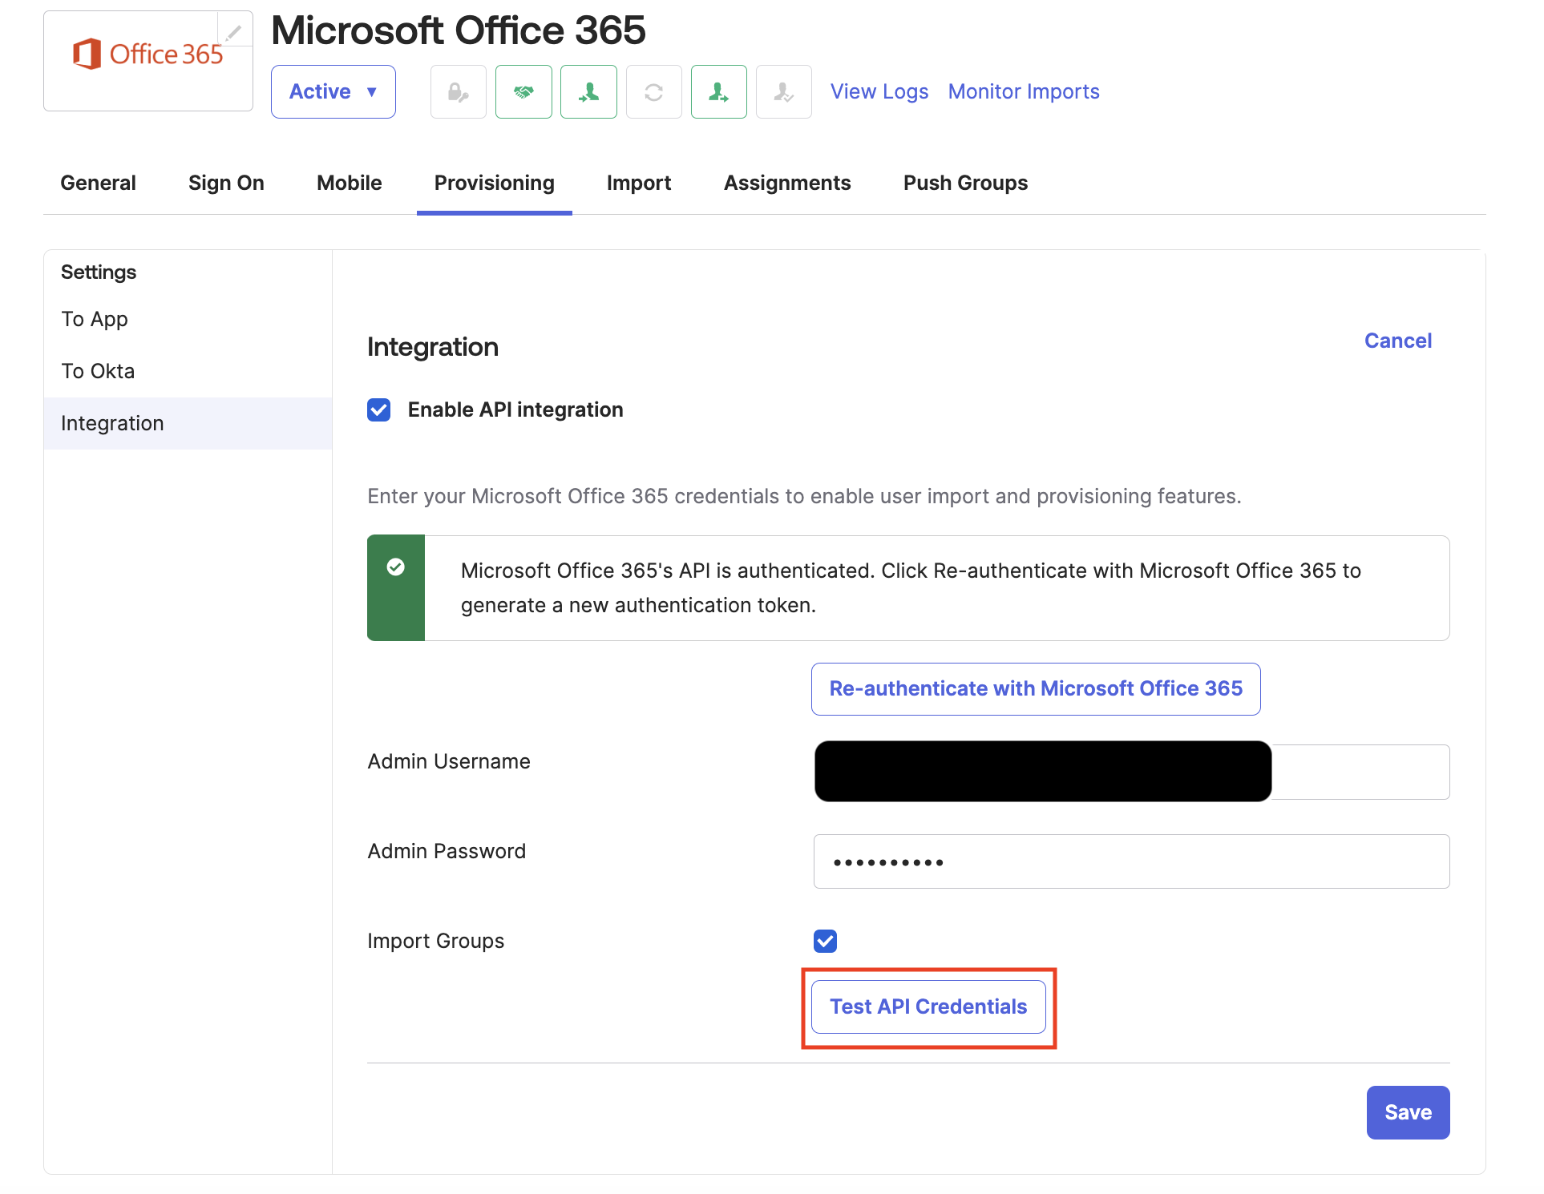The height and width of the screenshot is (1194, 1544).
Task: Toggle the Import Groups checkbox
Action: pyautogui.click(x=825, y=941)
